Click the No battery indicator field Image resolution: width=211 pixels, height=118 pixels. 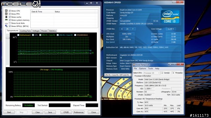pyautogui.click(x=29, y=105)
